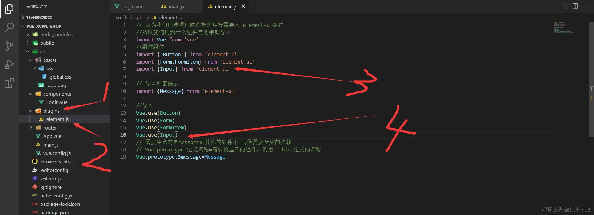Open the Run and Debug view icon
Viewport: 594px width, 215px height.
pos(9,64)
